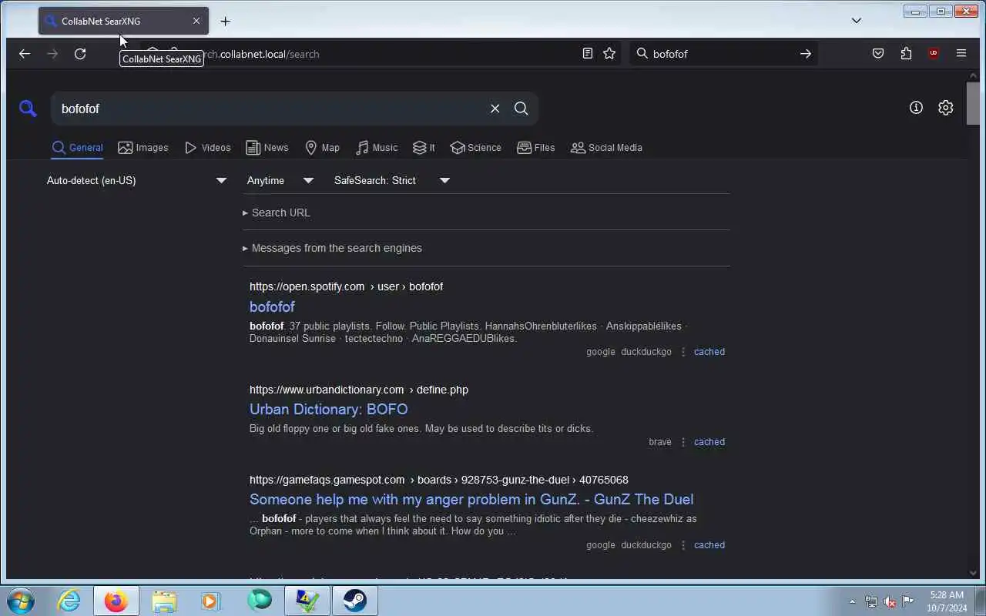
Task: Open bofofof Spotify result link
Action: (x=272, y=306)
